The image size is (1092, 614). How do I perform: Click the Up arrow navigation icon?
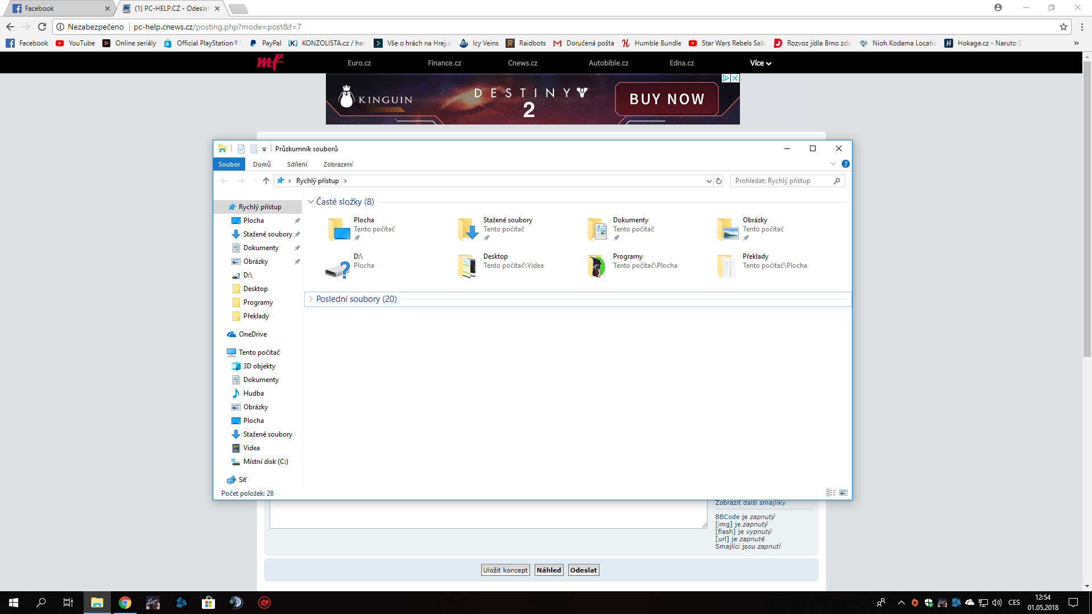266,181
